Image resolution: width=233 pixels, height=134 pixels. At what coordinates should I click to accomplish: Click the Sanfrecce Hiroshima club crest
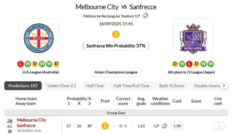(x=193, y=38)
